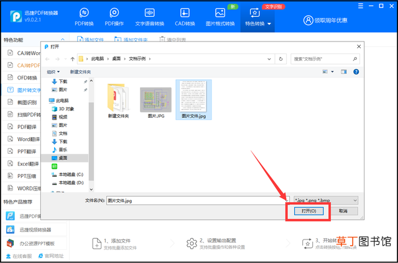Select 3D 对象 in navigation tree

point(63,109)
